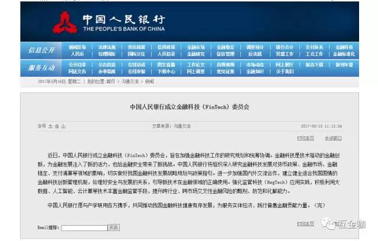Go to 图文直播 page

[166, 65]
